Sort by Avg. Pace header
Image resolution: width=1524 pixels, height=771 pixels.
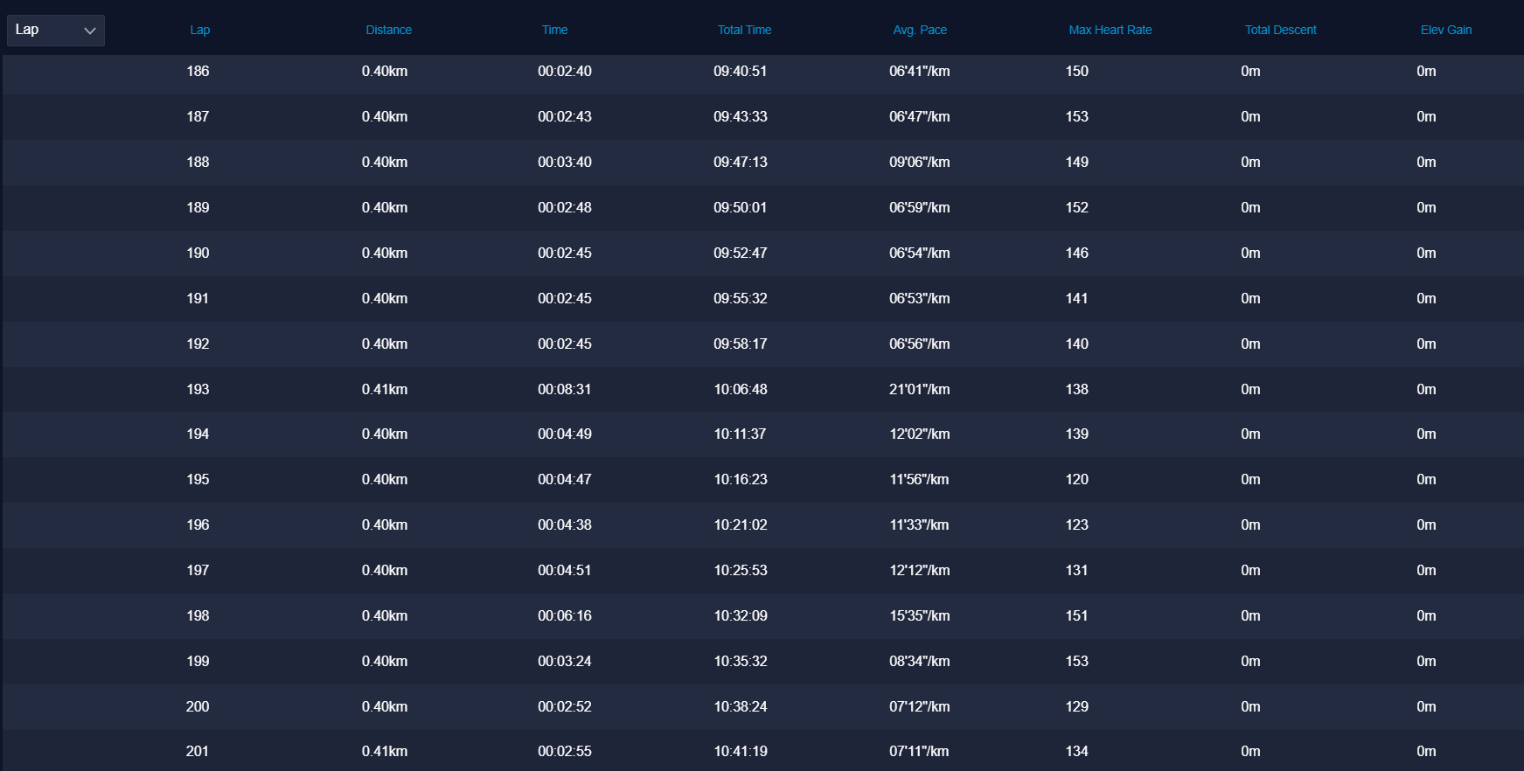click(x=919, y=30)
